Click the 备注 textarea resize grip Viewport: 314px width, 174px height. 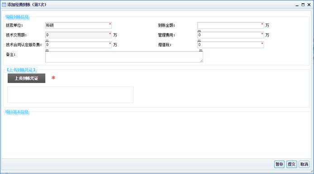pyautogui.click(x=201, y=61)
